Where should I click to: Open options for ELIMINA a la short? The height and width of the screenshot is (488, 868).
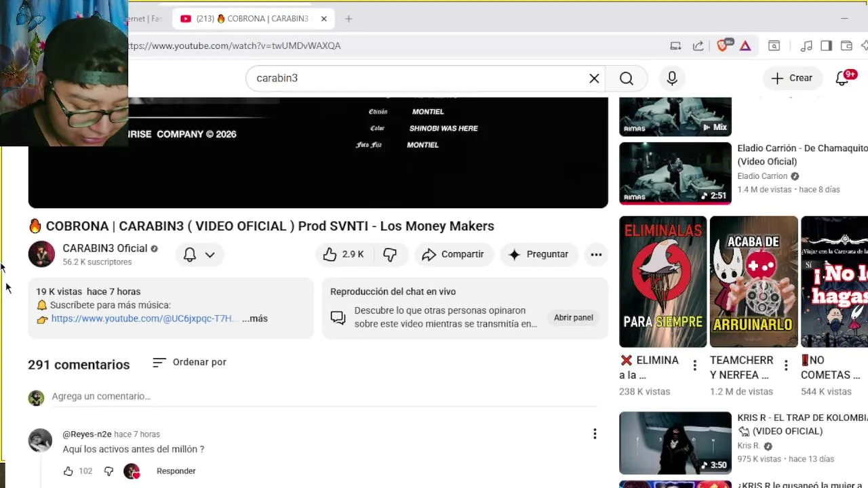[694, 366]
